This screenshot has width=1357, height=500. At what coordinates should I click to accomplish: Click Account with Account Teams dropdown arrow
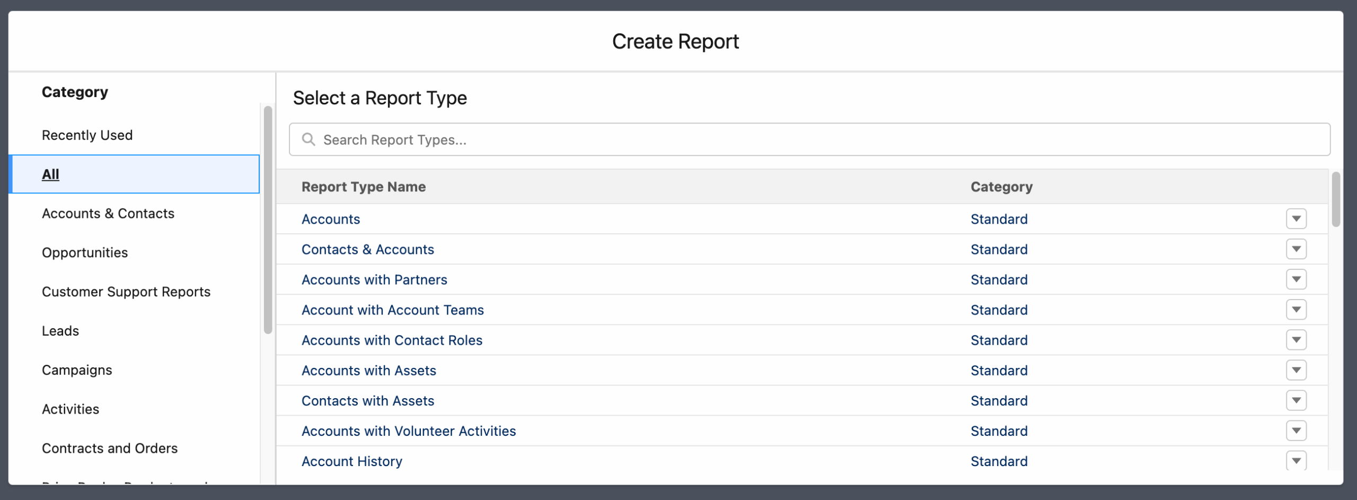[1296, 310]
